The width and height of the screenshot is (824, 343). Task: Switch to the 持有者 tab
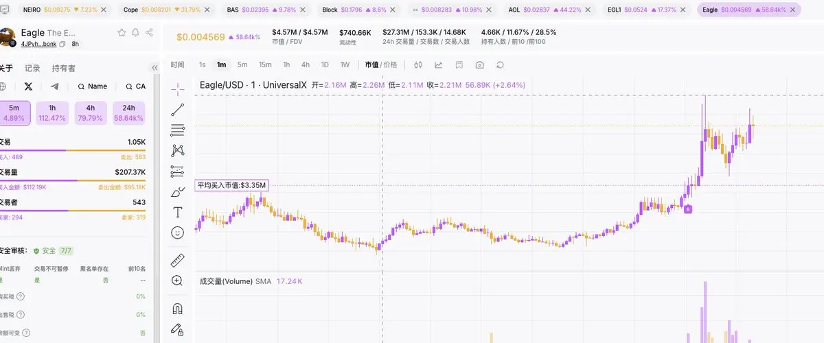click(64, 69)
